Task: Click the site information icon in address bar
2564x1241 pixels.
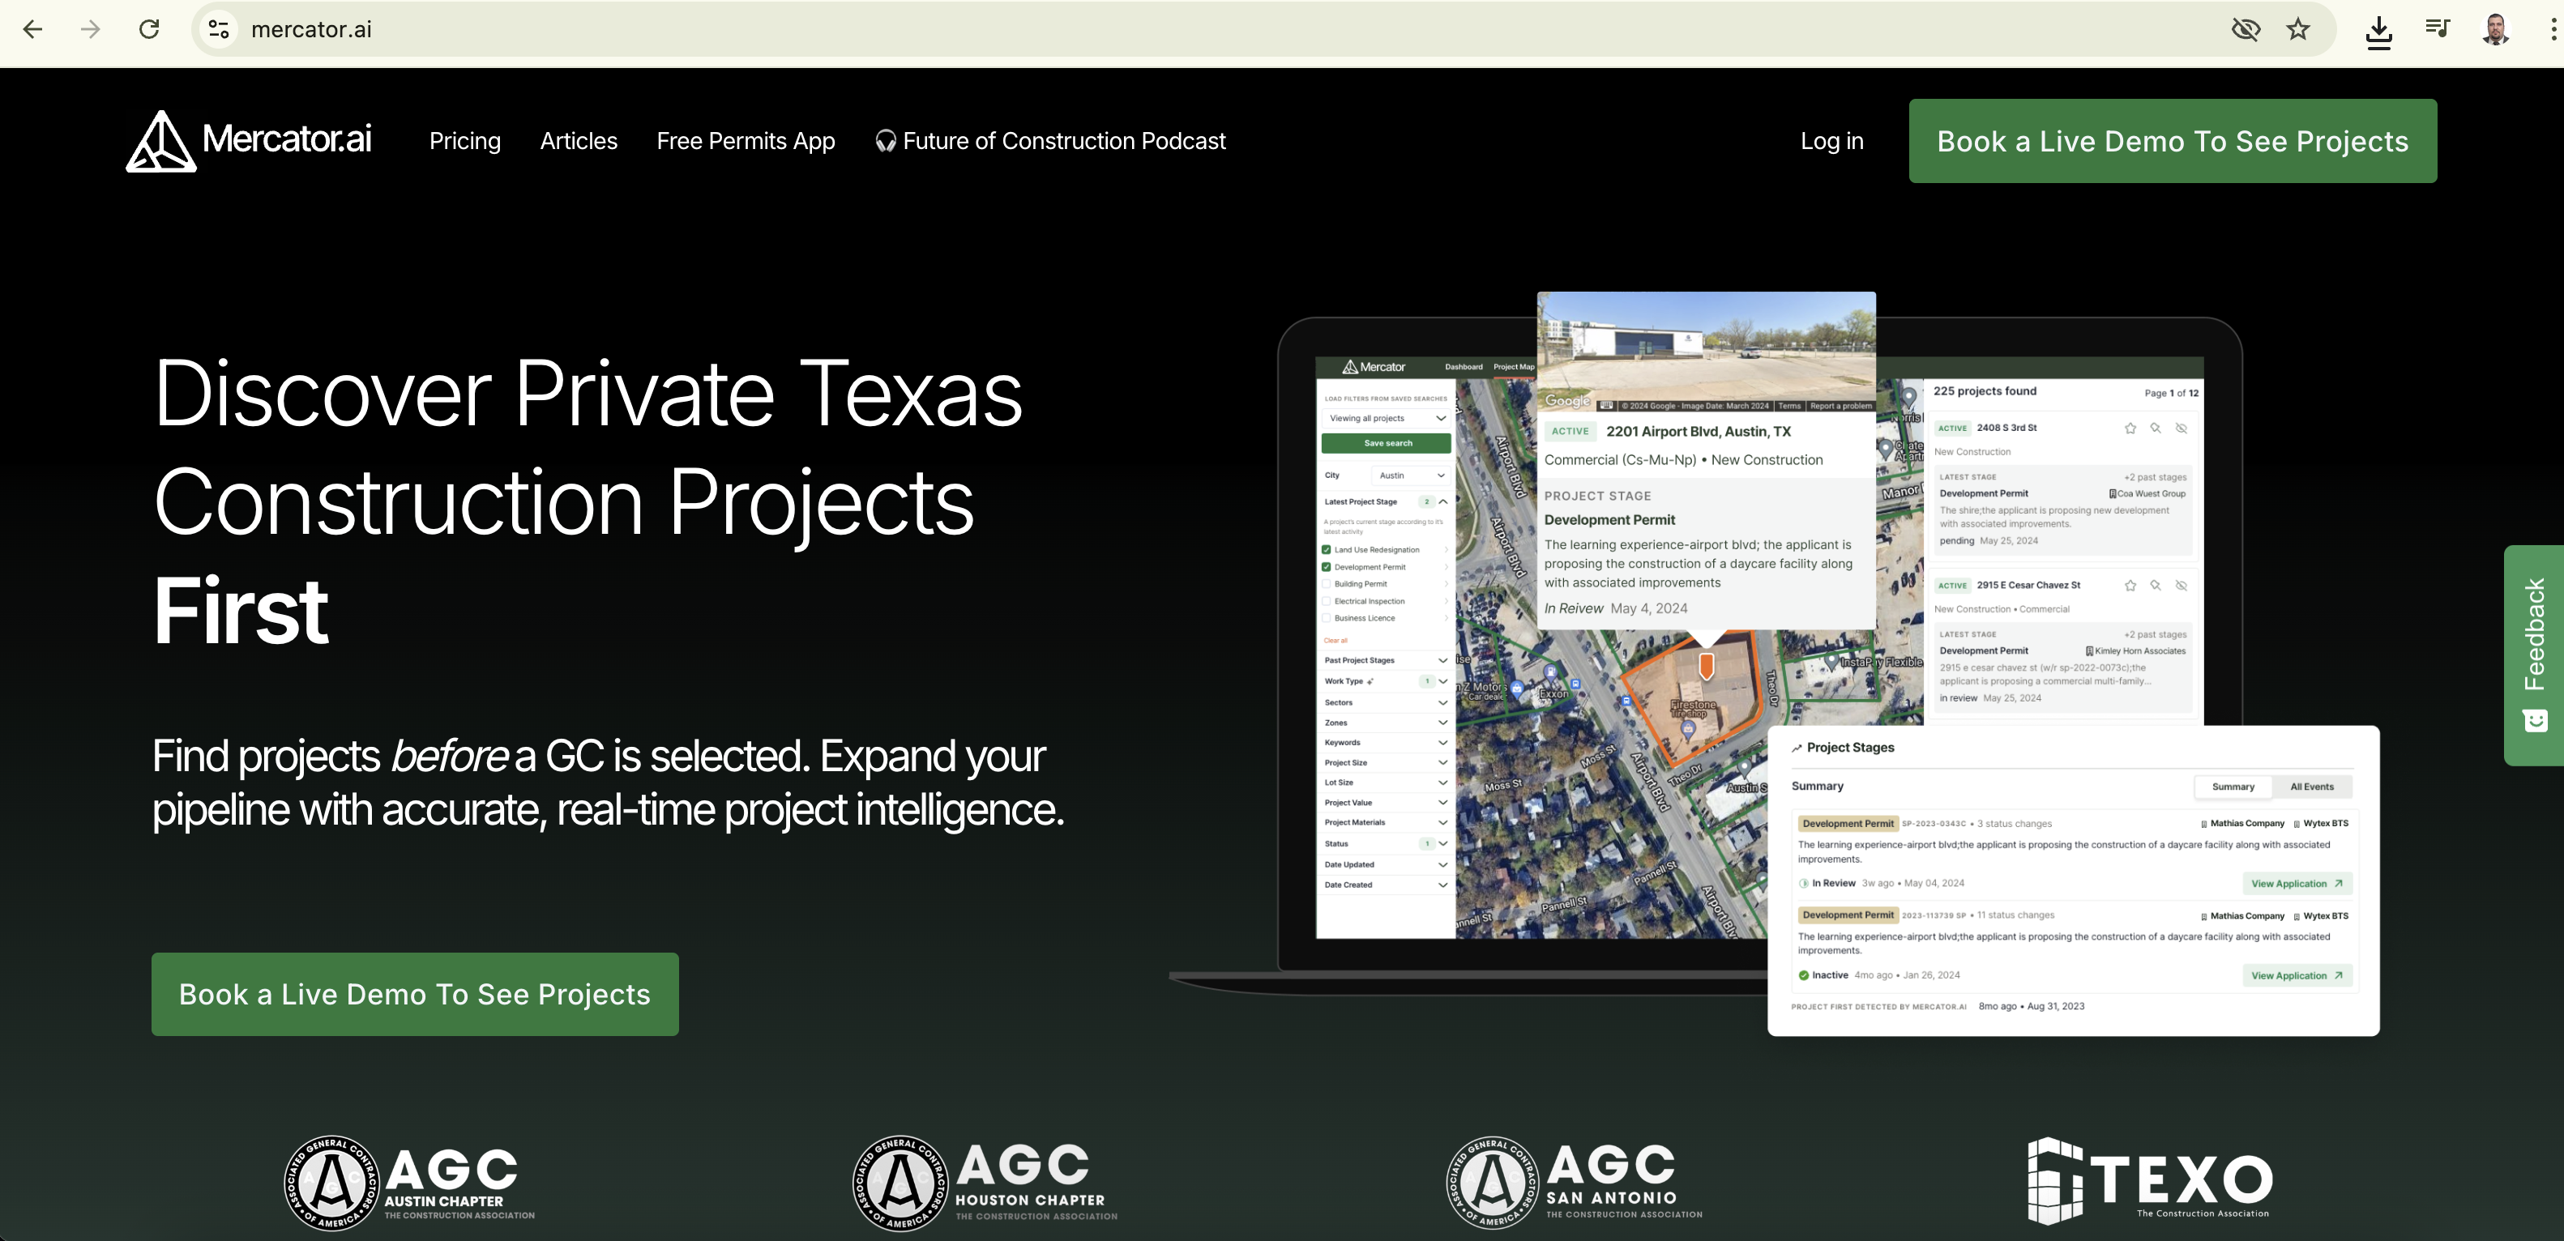Action: [x=219, y=29]
